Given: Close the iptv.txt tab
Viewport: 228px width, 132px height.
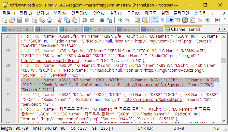Looking at the screenshot, I should coord(80,30).
